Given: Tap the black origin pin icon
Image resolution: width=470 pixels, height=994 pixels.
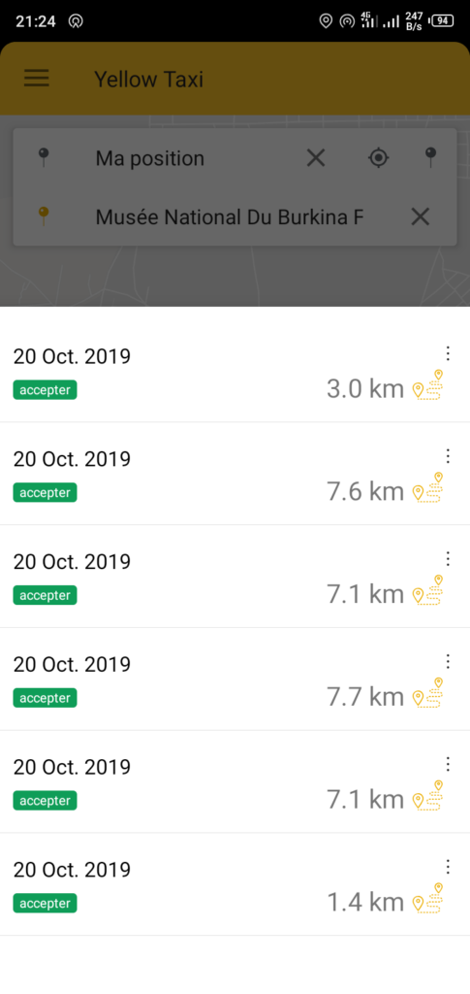Looking at the screenshot, I should pos(44,158).
